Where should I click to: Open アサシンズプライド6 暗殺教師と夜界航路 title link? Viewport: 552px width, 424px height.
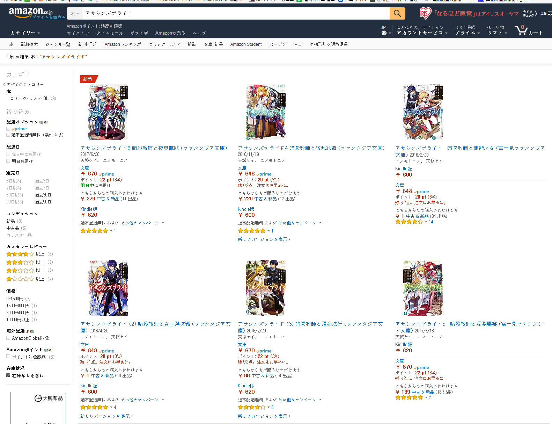click(154, 148)
